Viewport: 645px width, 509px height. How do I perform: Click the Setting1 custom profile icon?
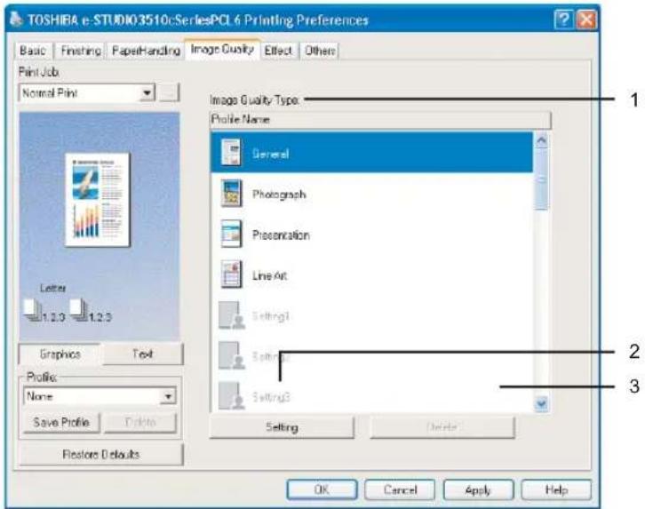pyautogui.click(x=232, y=315)
